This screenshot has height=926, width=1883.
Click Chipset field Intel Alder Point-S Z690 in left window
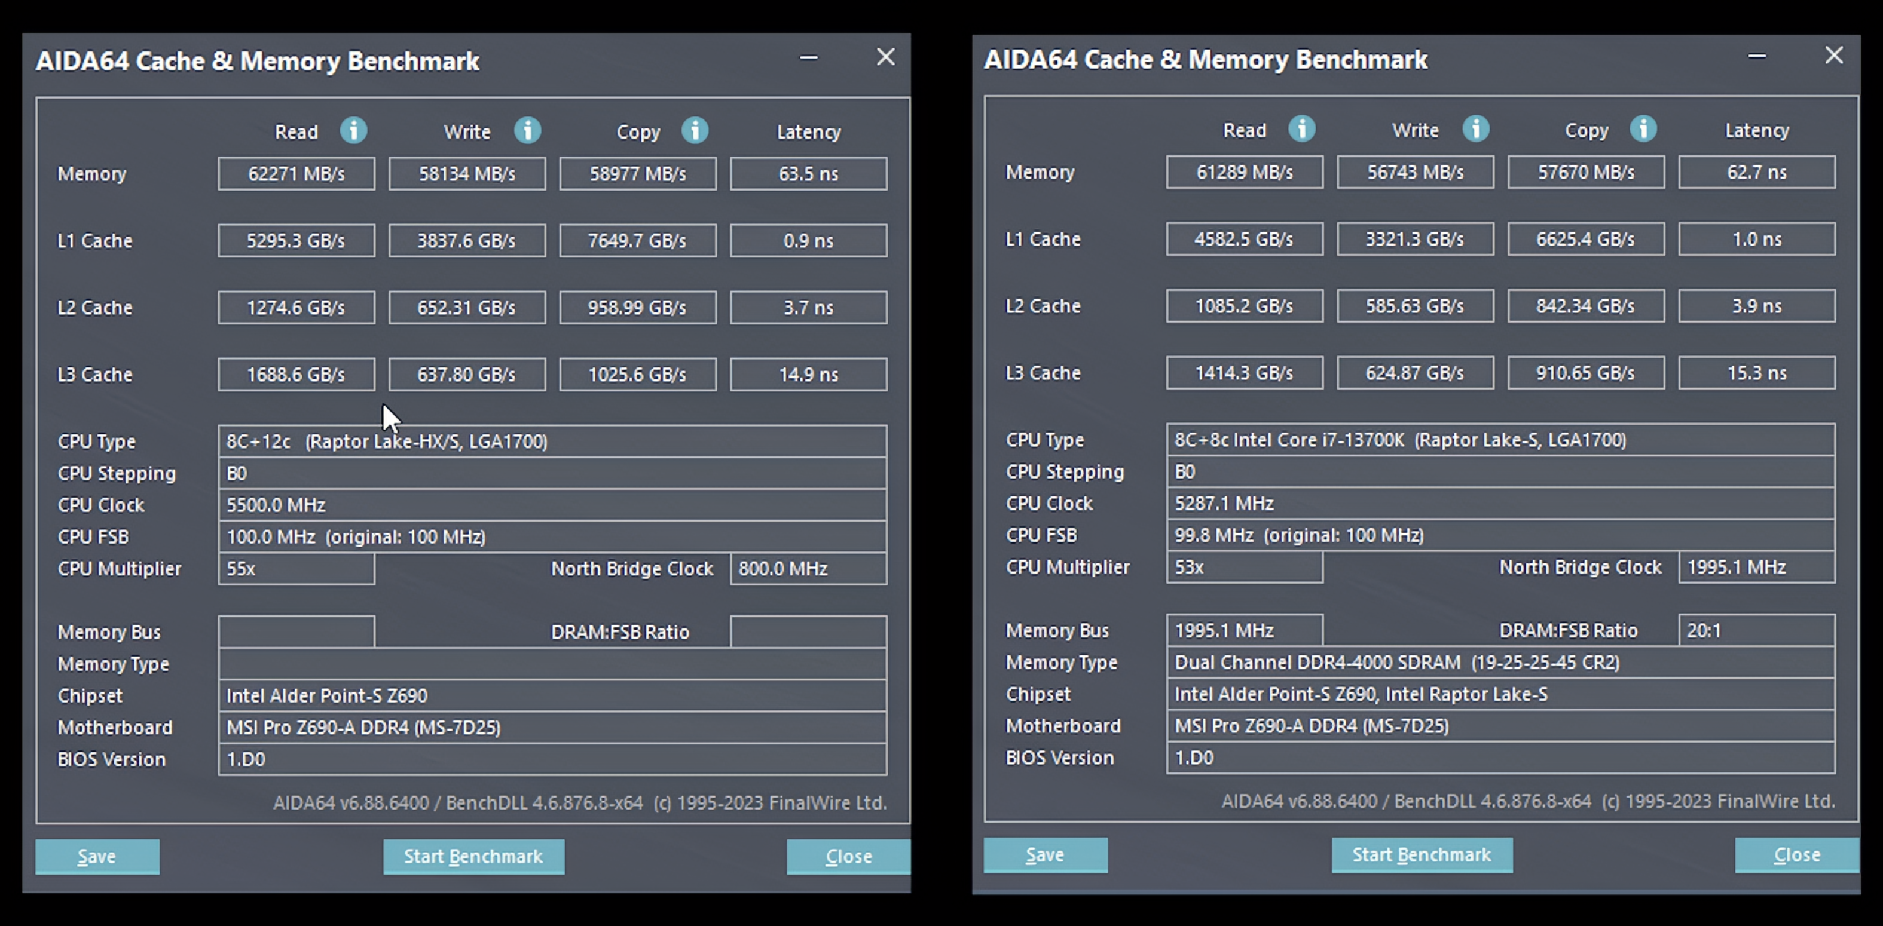coord(552,695)
